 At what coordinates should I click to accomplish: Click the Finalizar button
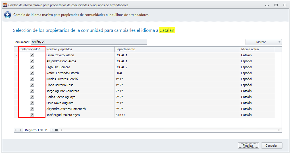248,145
